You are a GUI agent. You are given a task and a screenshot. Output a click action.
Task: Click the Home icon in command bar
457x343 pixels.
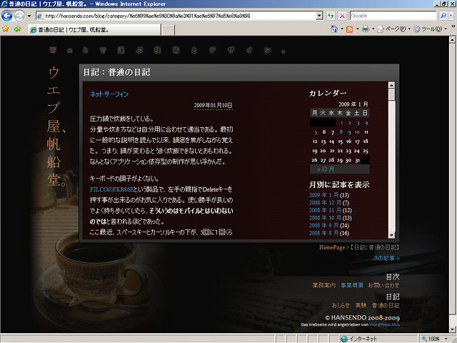[x=335, y=29]
